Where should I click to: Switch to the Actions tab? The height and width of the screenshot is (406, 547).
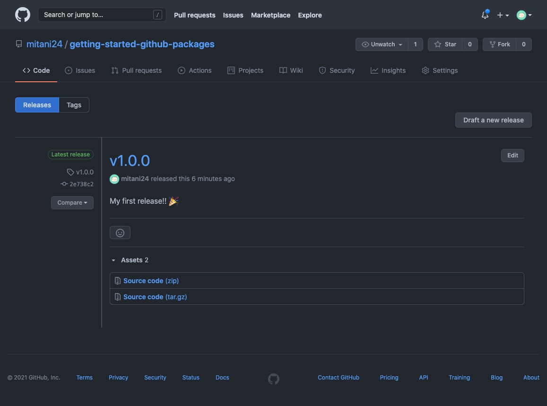click(x=195, y=70)
